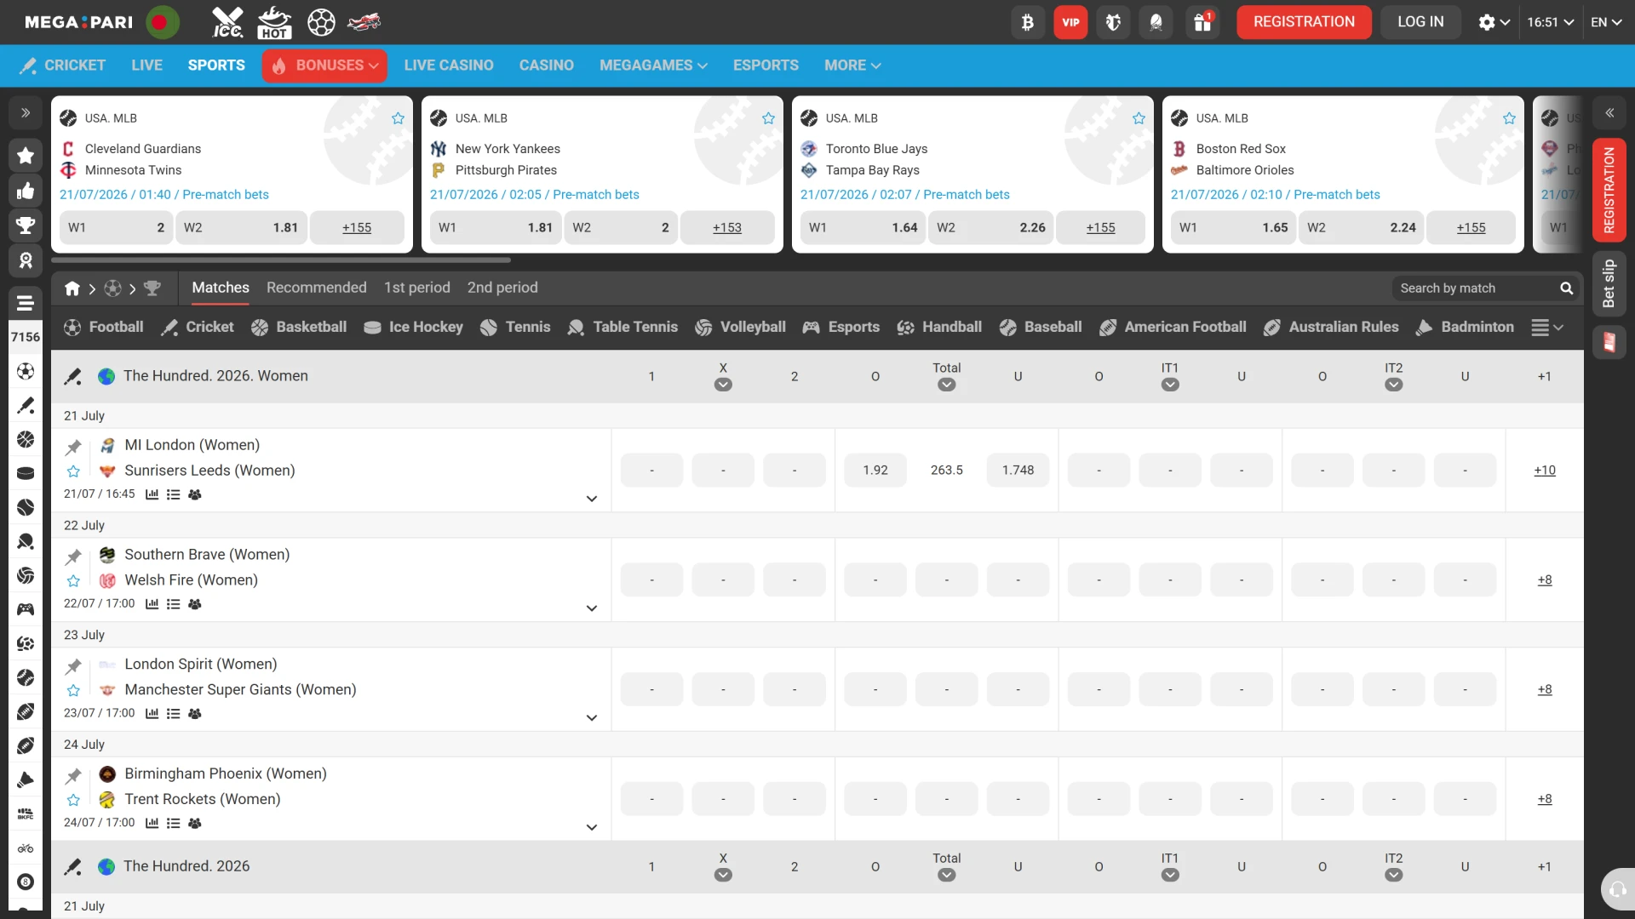Expand the left sidebar with double arrows
Image resolution: width=1635 pixels, height=919 pixels.
[26, 112]
